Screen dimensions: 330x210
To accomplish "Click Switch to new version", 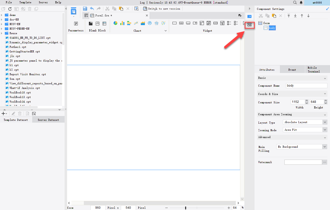I will coord(162,9).
